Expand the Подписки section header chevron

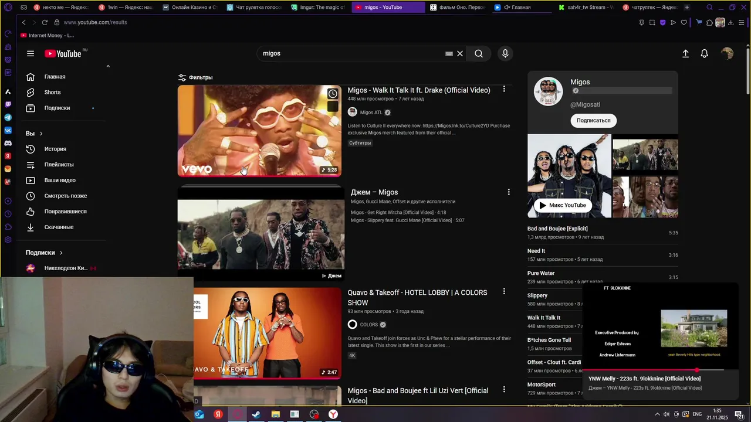[x=60, y=253]
